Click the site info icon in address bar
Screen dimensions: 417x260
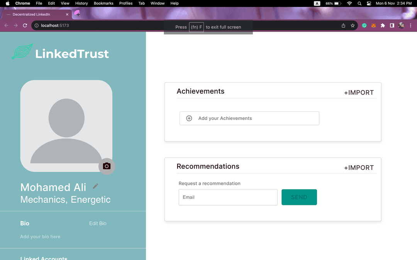pos(36,25)
